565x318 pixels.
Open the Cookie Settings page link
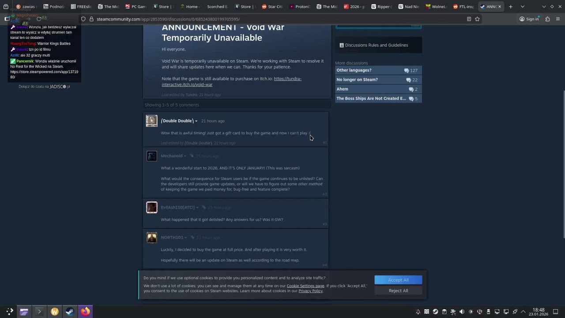click(305, 286)
